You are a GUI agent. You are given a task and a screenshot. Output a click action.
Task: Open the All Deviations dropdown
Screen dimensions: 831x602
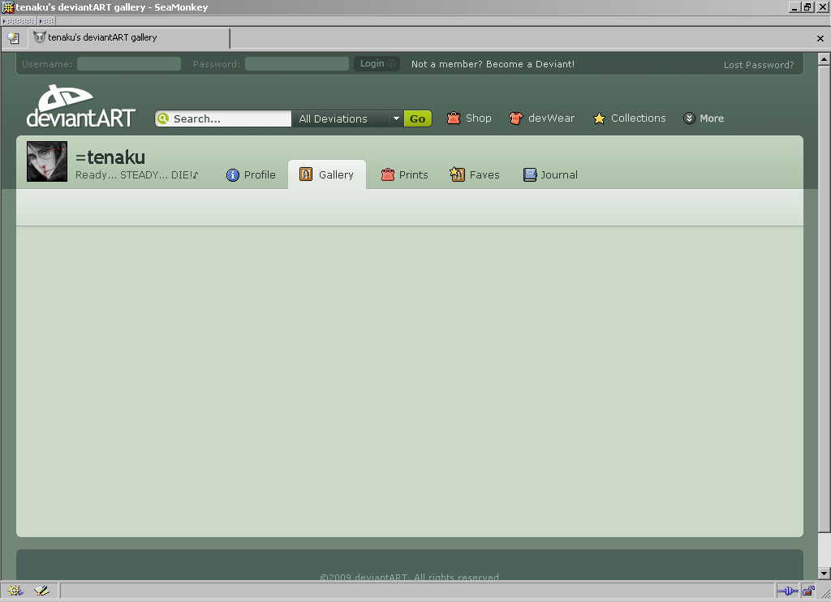pyautogui.click(x=347, y=118)
